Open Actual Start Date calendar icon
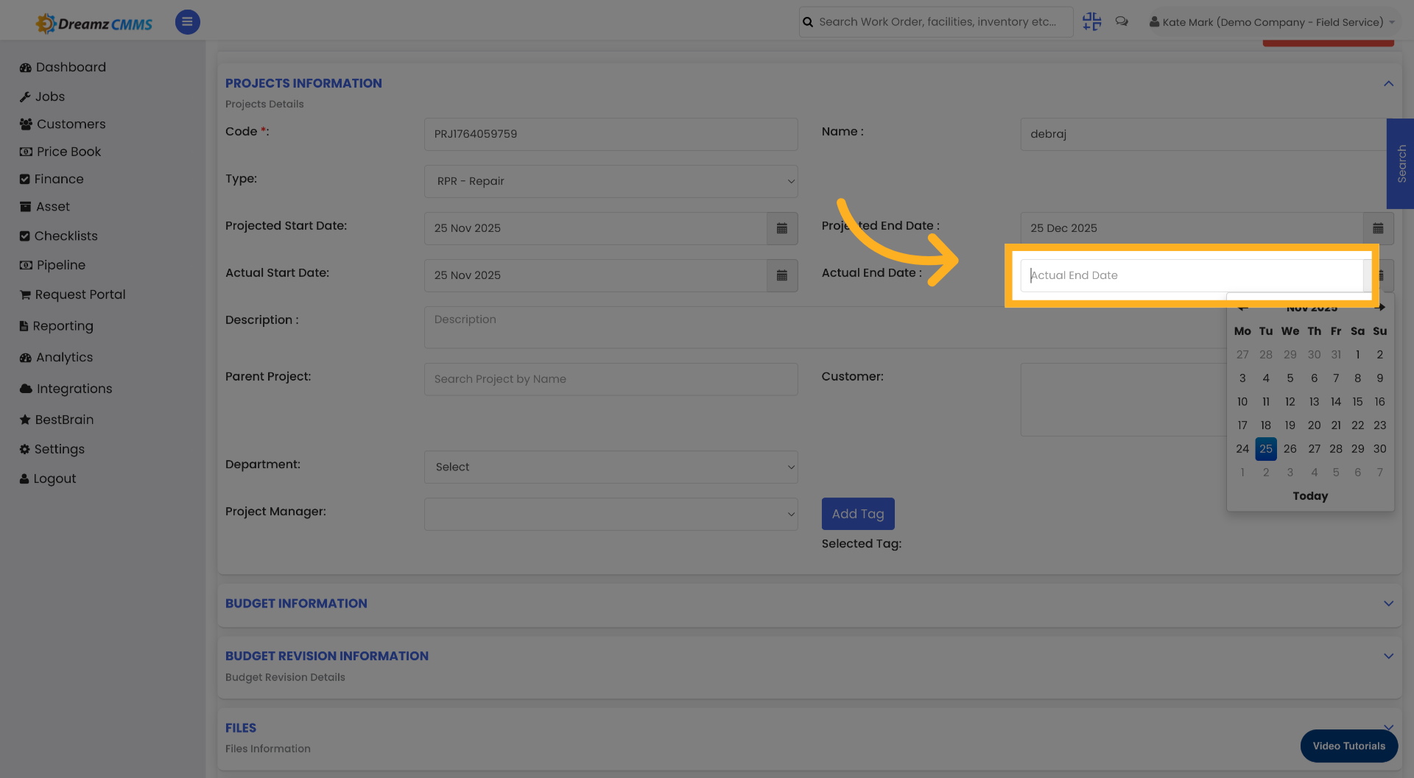Image resolution: width=1414 pixels, height=778 pixels. [782, 275]
